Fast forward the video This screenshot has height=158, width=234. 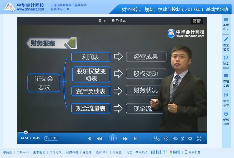125,139
